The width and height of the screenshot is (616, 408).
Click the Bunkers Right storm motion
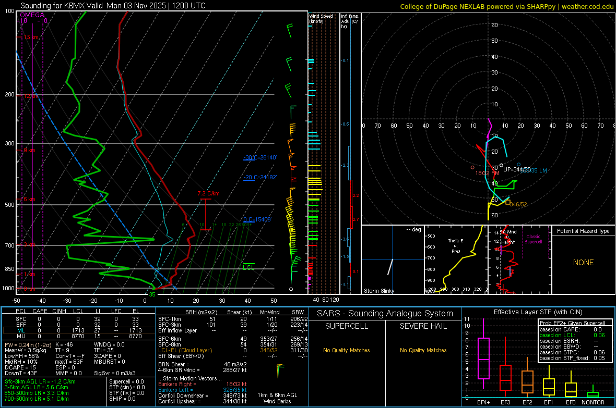[x=203, y=384]
